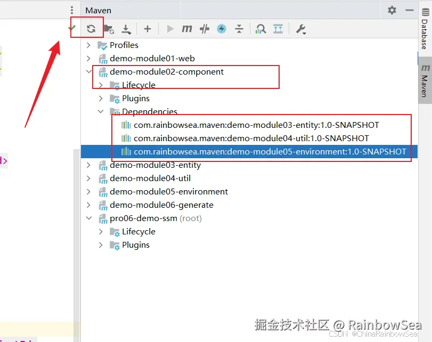Hide the Maven tool window

tap(410, 10)
